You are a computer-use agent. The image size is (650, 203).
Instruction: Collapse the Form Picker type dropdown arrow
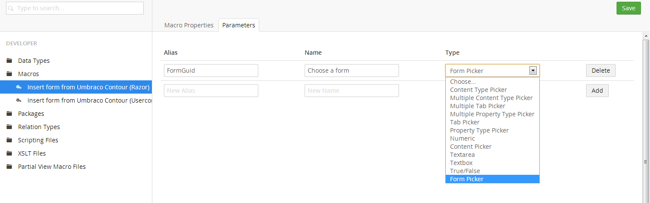point(533,71)
